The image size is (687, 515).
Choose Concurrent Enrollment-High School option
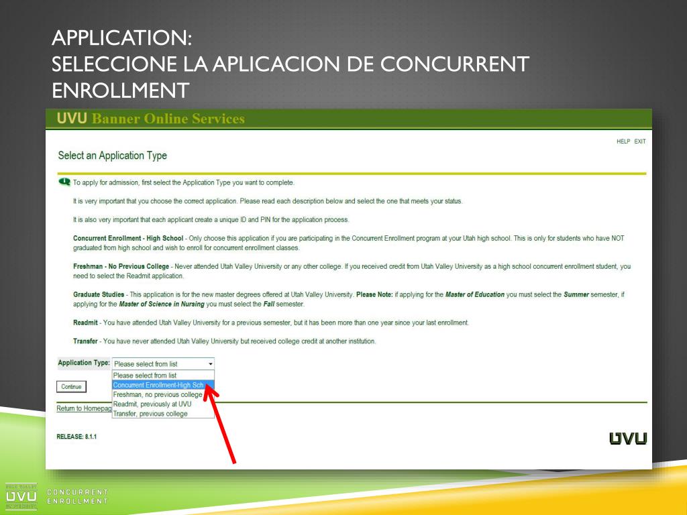coord(163,385)
